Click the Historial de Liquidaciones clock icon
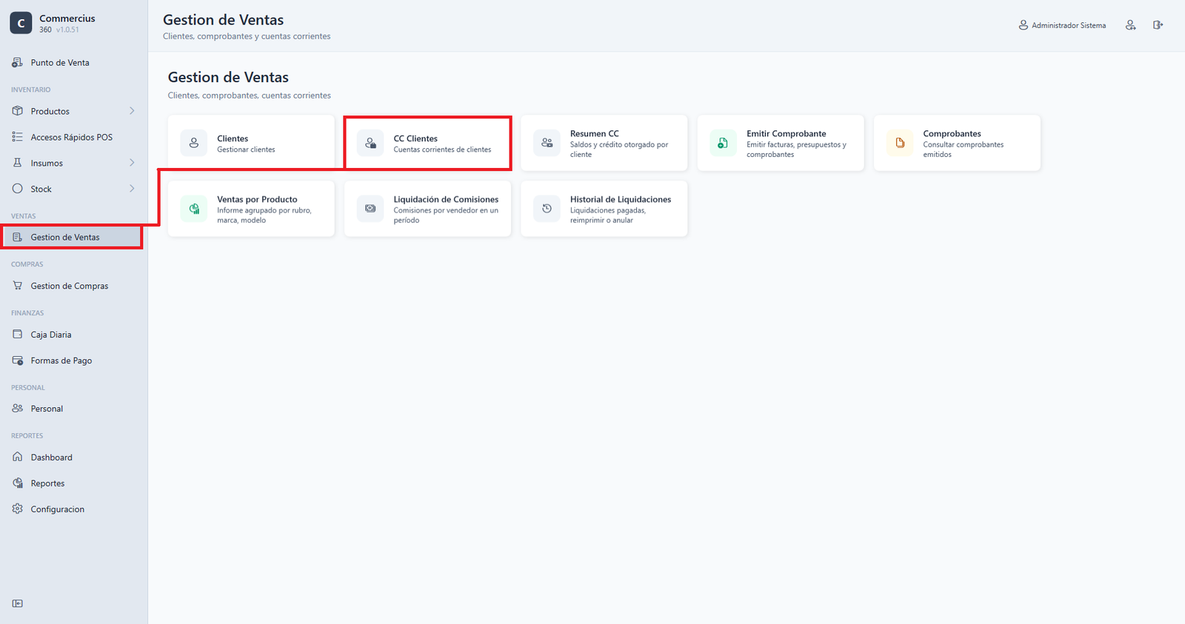 [x=547, y=209]
